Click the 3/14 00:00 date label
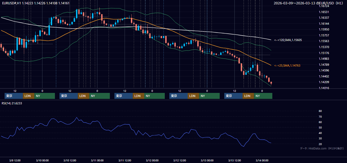 click(262, 160)
